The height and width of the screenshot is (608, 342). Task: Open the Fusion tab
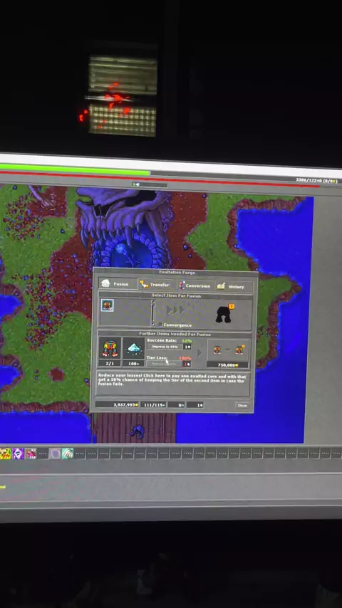click(x=118, y=284)
